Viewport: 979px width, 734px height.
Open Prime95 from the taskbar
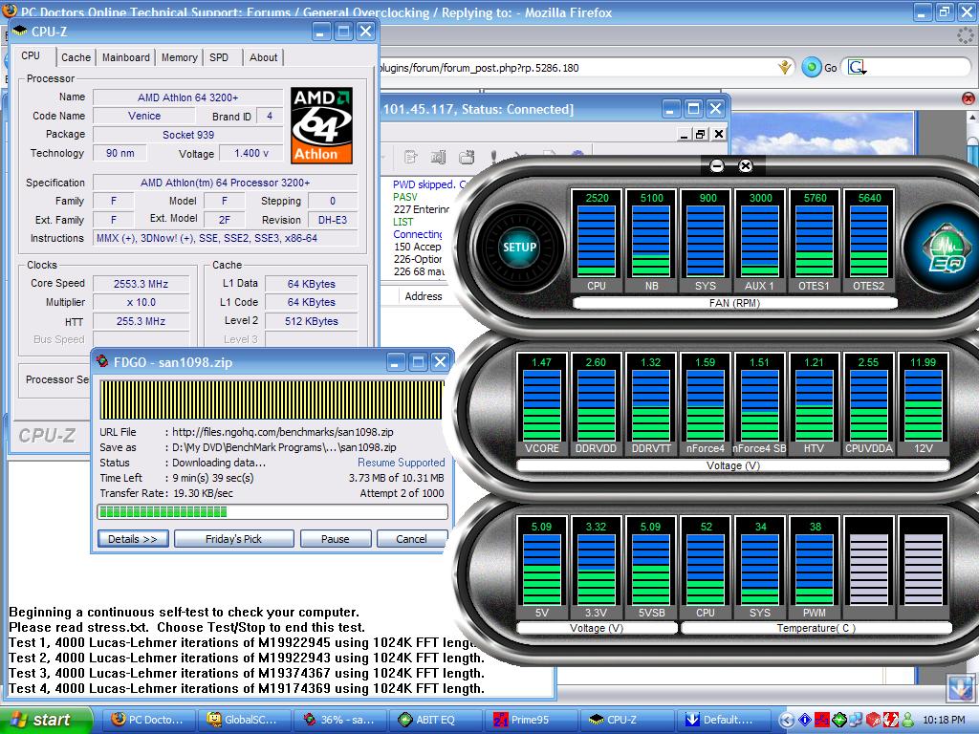pos(529,720)
